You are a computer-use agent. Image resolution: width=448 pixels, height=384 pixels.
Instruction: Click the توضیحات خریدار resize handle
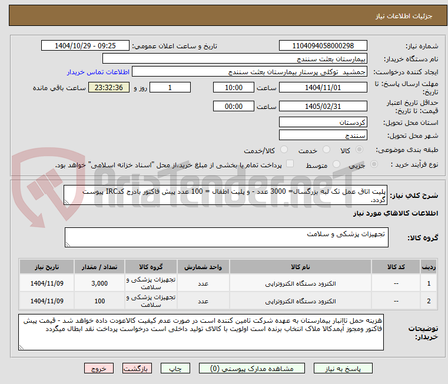(x=21, y=347)
